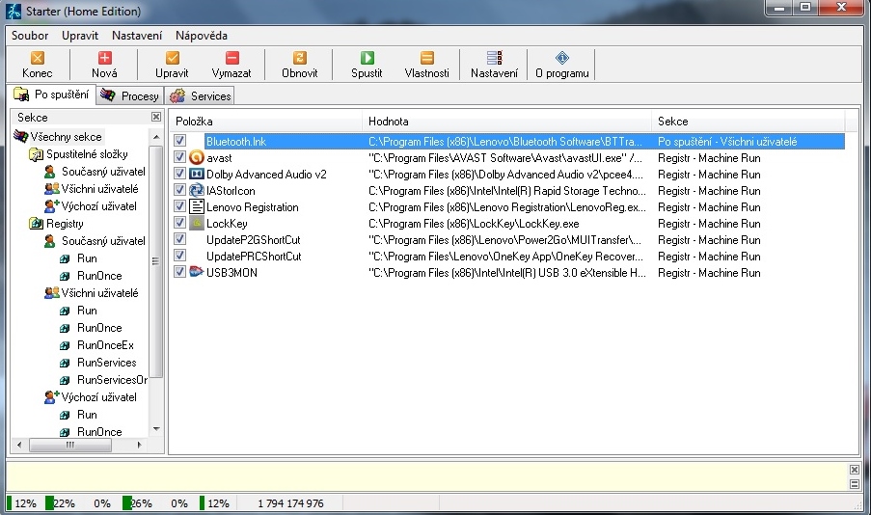The width and height of the screenshot is (871, 515).
Task: Open the Nastavení menu
Action: click(x=137, y=36)
